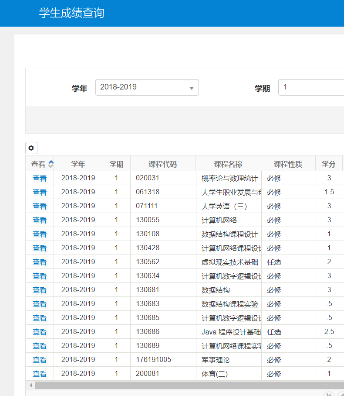The width and height of the screenshot is (344, 396).
Task: Select the 计算机网络 course name cell
Action: click(229, 220)
